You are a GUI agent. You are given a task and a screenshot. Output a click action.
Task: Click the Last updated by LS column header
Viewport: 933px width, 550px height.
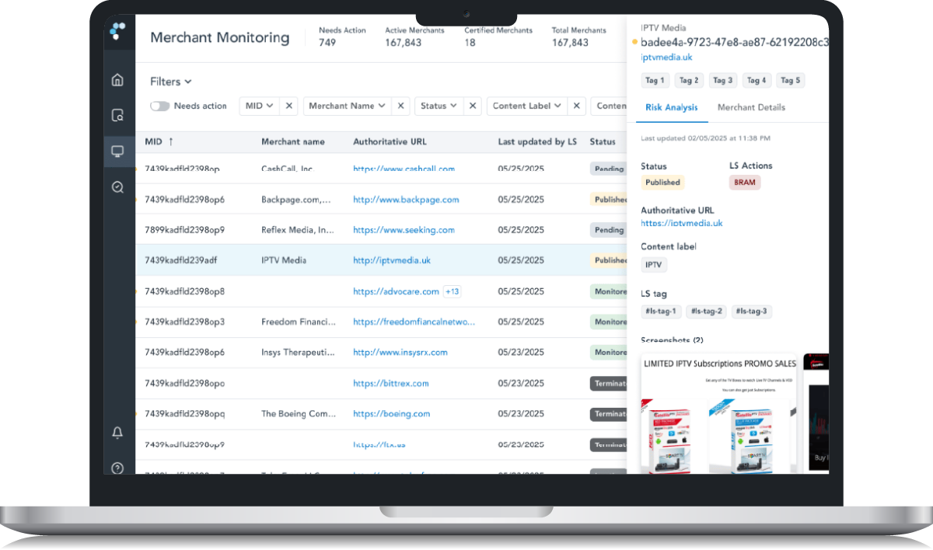point(537,141)
